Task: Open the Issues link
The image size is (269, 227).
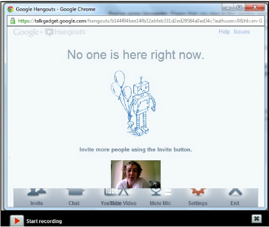Action: click(242, 31)
